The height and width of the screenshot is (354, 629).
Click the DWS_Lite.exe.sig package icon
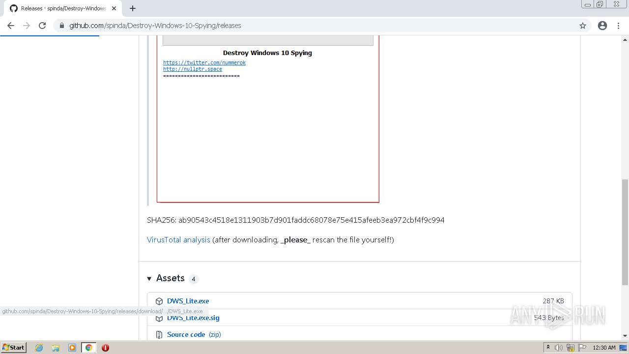point(159,318)
